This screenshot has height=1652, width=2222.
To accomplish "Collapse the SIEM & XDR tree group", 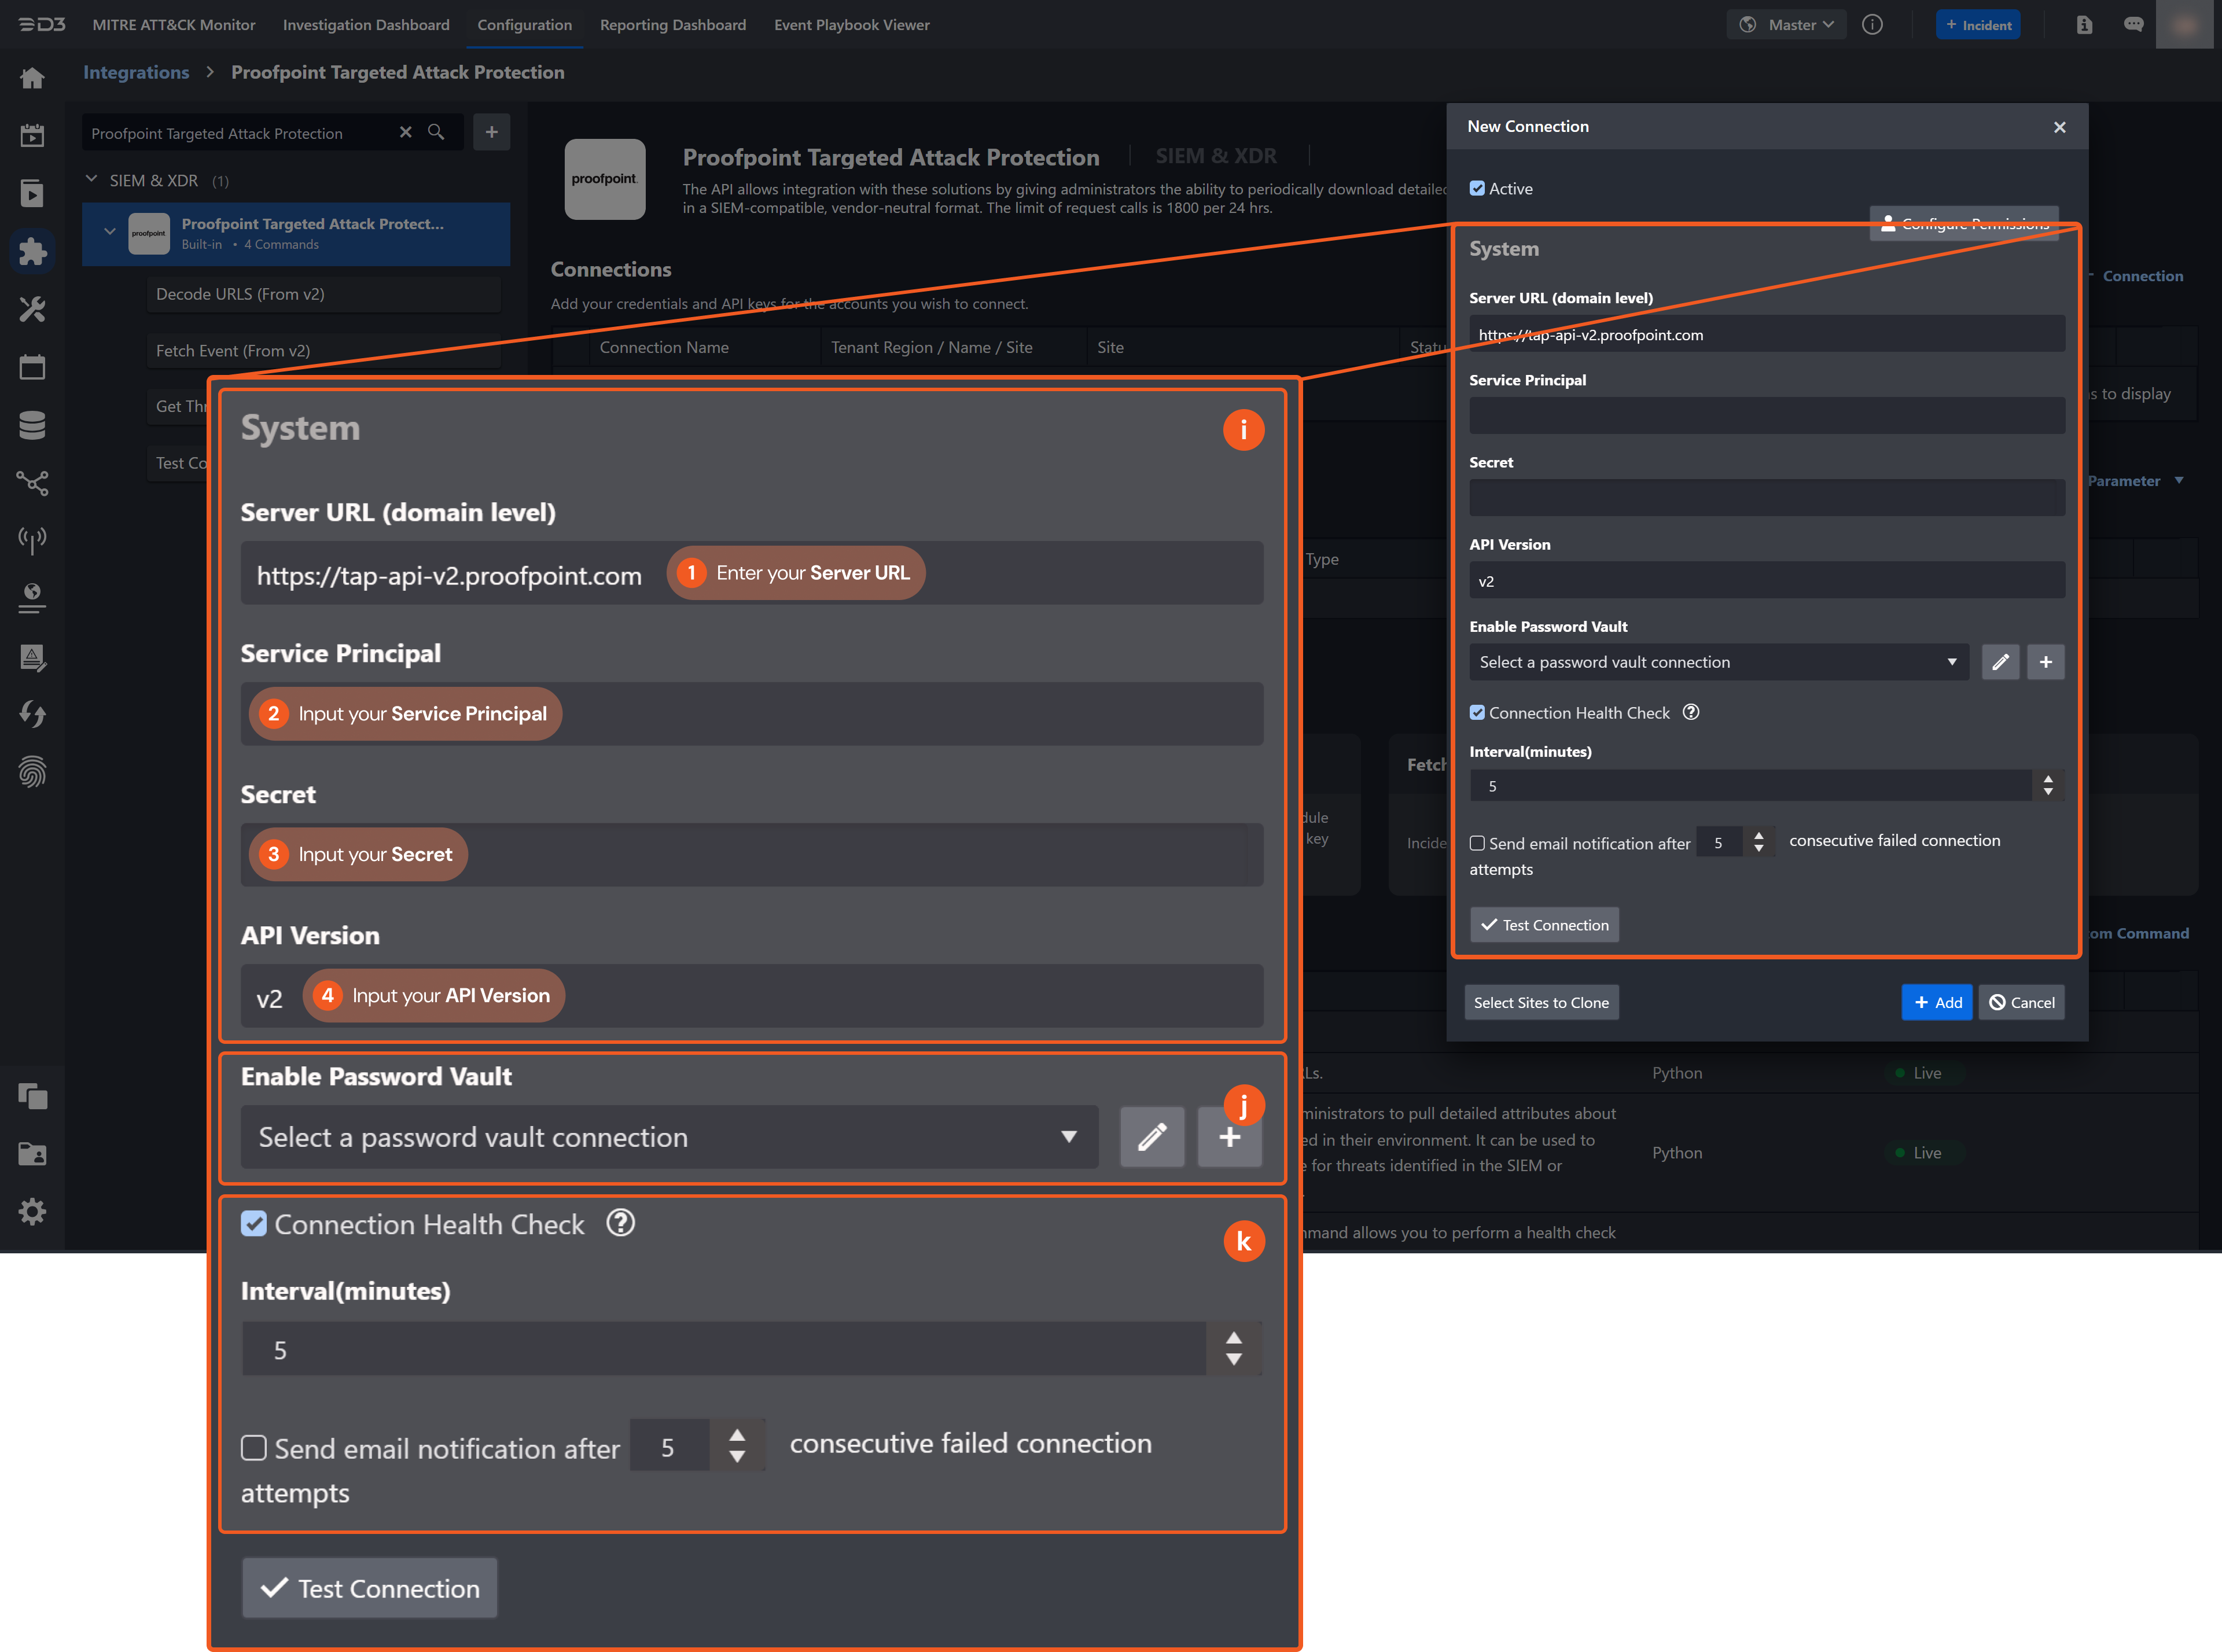I will point(92,180).
